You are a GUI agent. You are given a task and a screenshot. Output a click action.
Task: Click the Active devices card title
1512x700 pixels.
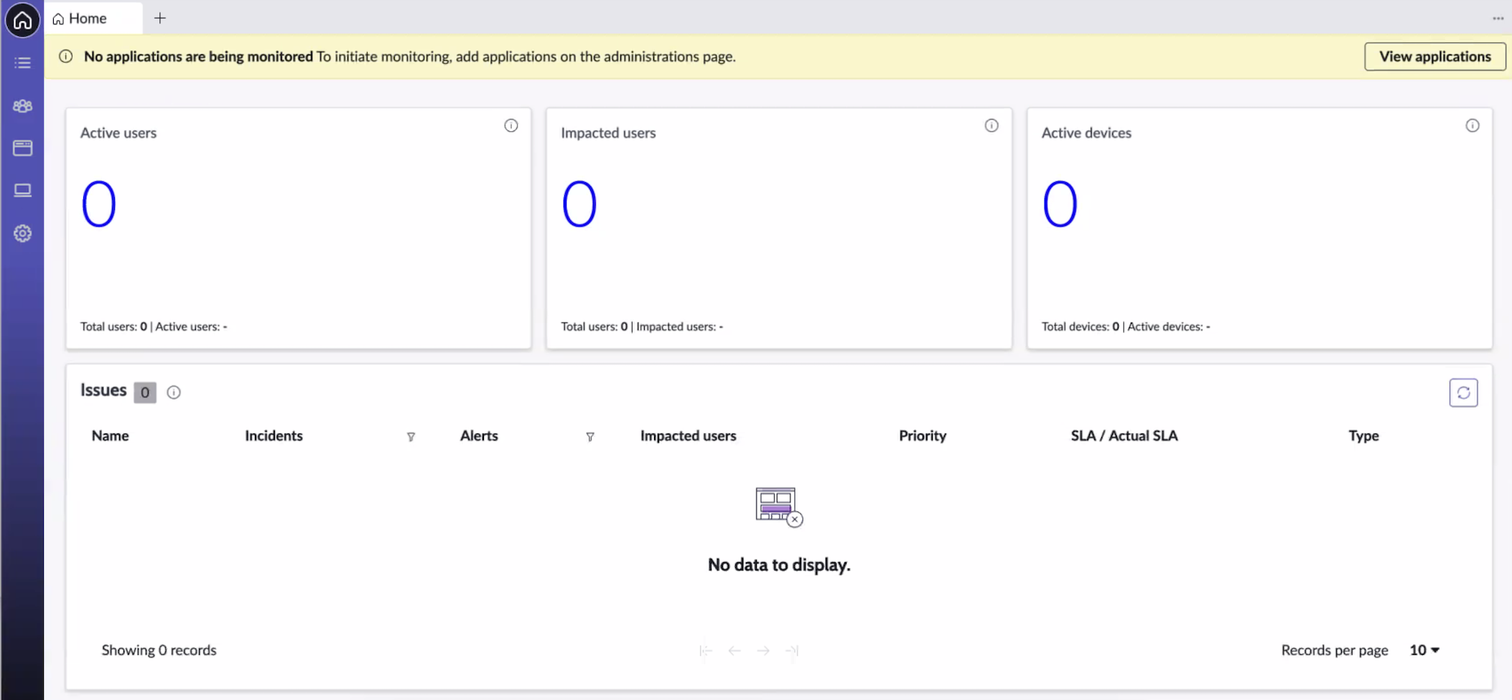coord(1086,133)
